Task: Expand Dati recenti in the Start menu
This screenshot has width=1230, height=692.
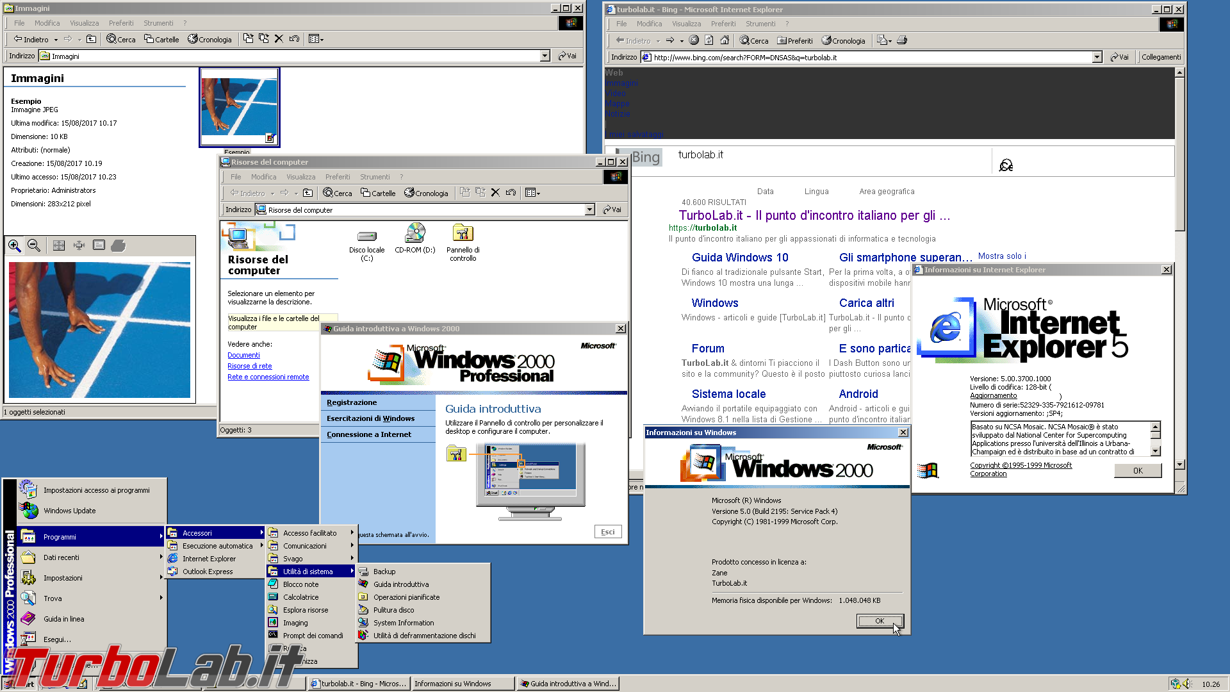Action: click(92, 557)
